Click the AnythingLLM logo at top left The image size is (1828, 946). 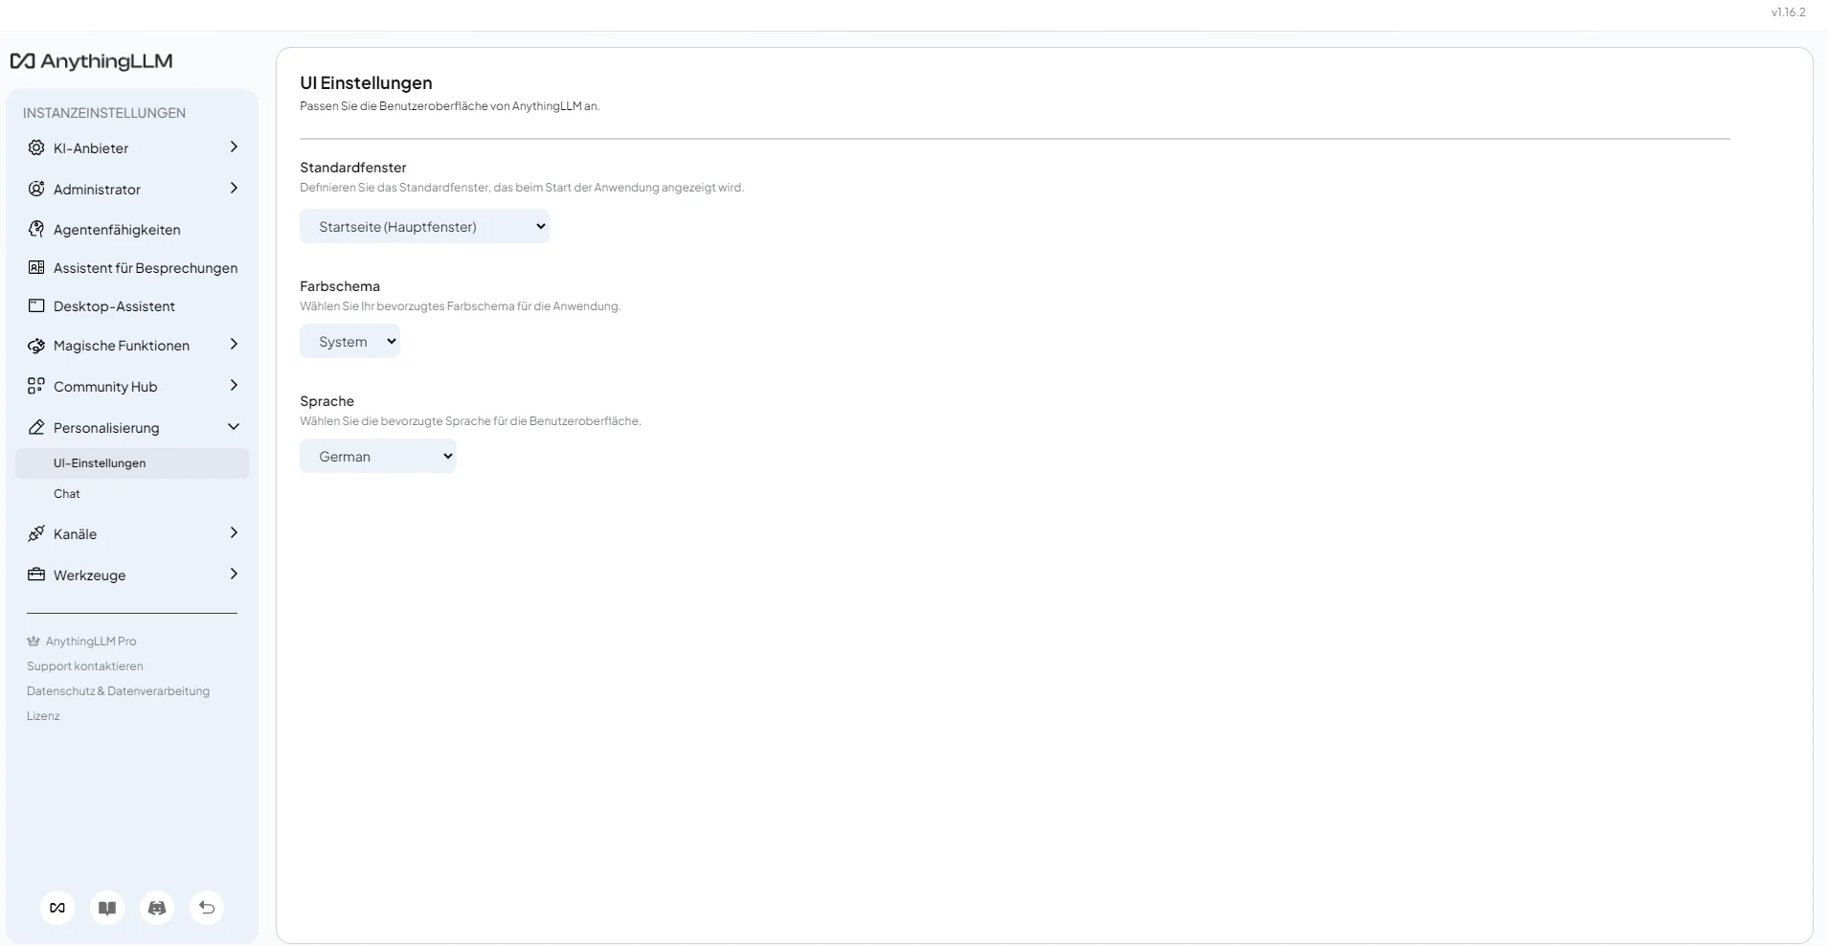coord(91,61)
